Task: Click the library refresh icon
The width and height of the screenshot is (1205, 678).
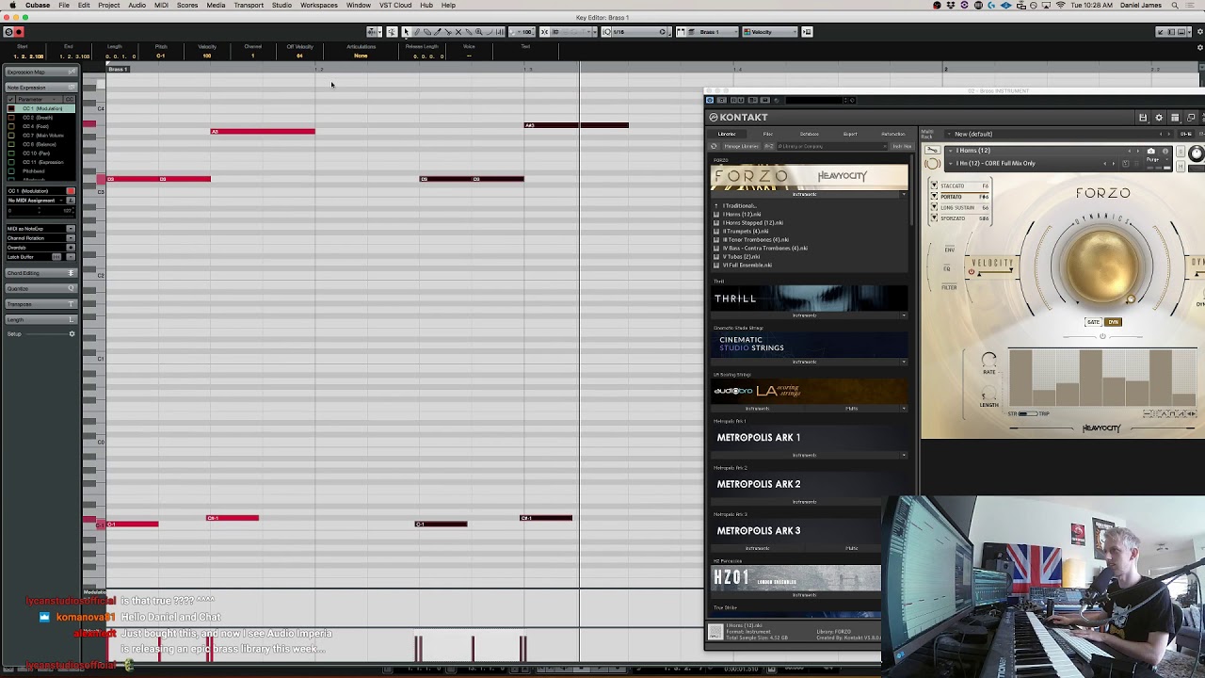Action: pos(714,146)
